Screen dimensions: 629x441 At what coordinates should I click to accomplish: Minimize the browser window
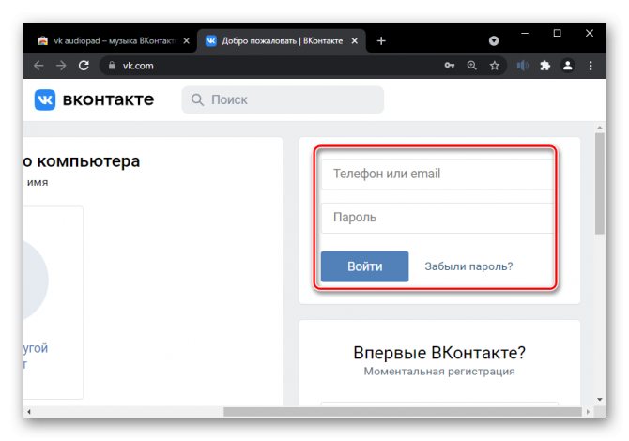pyautogui.click(x=525, y=33)
